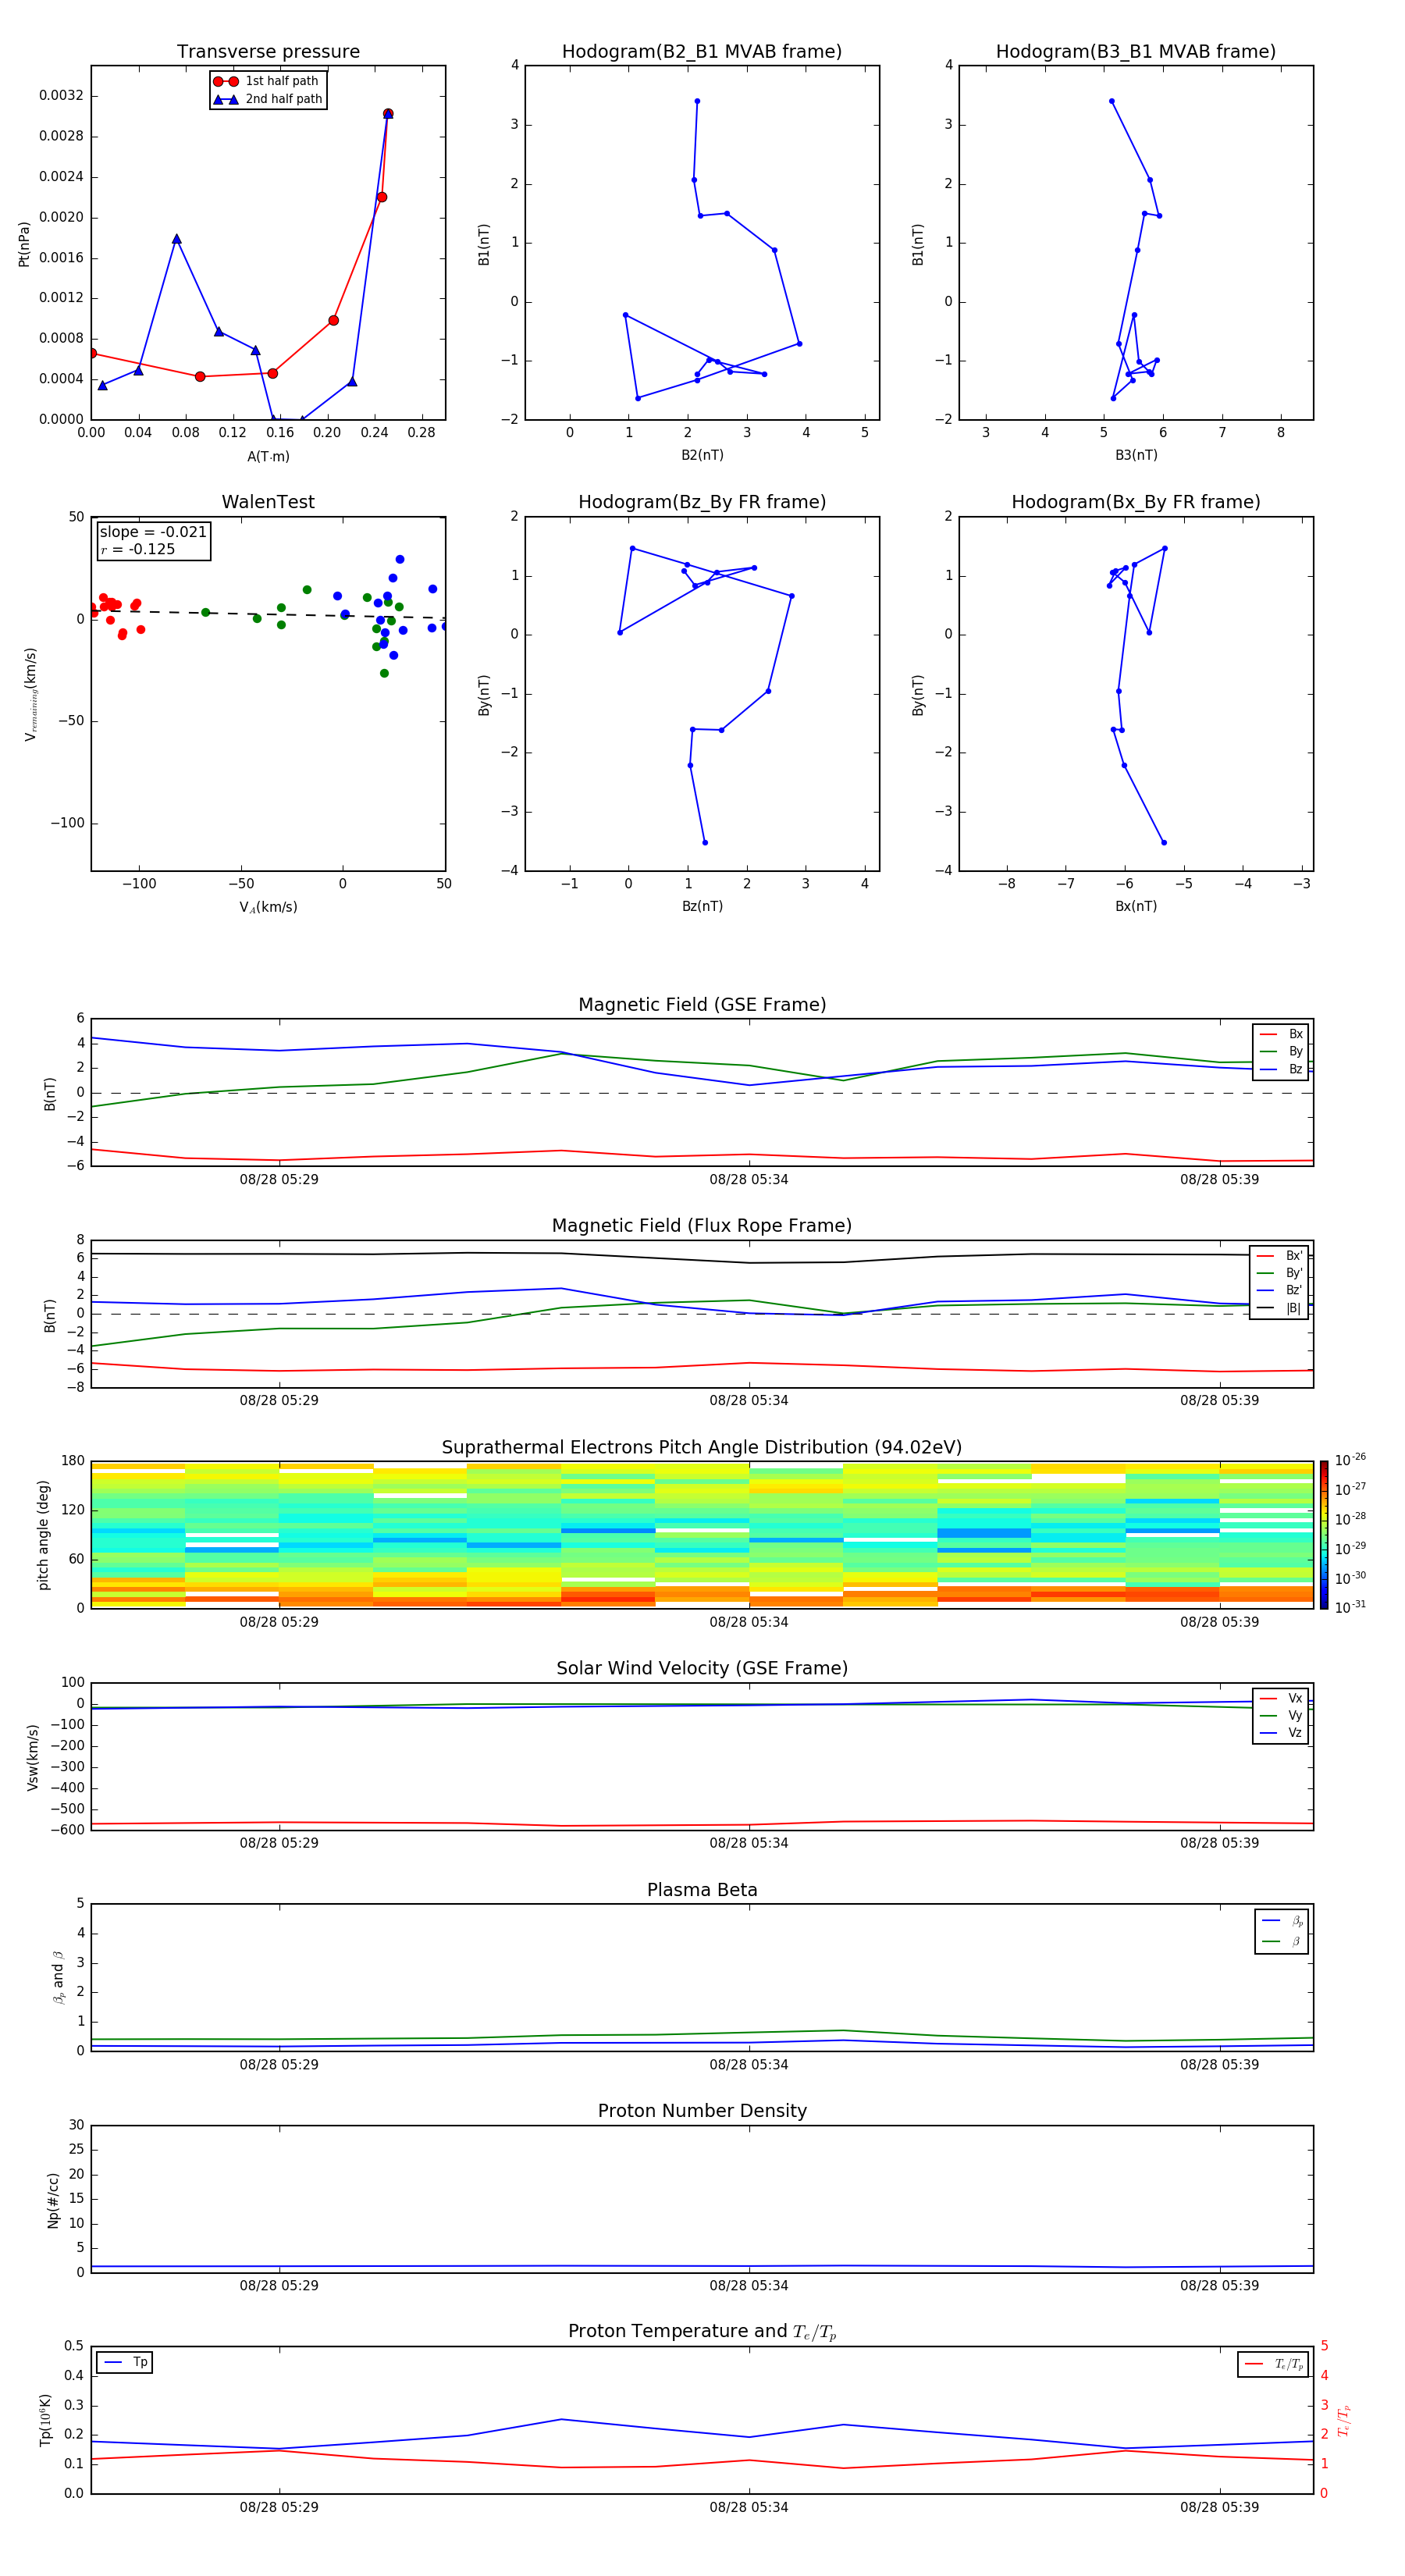Click the 'Proton Number Density' title

tap(702, 2111)
